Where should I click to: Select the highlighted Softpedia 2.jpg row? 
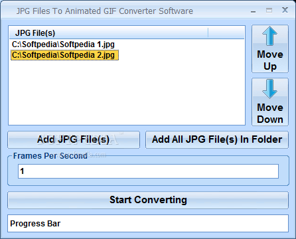(64, 55)
